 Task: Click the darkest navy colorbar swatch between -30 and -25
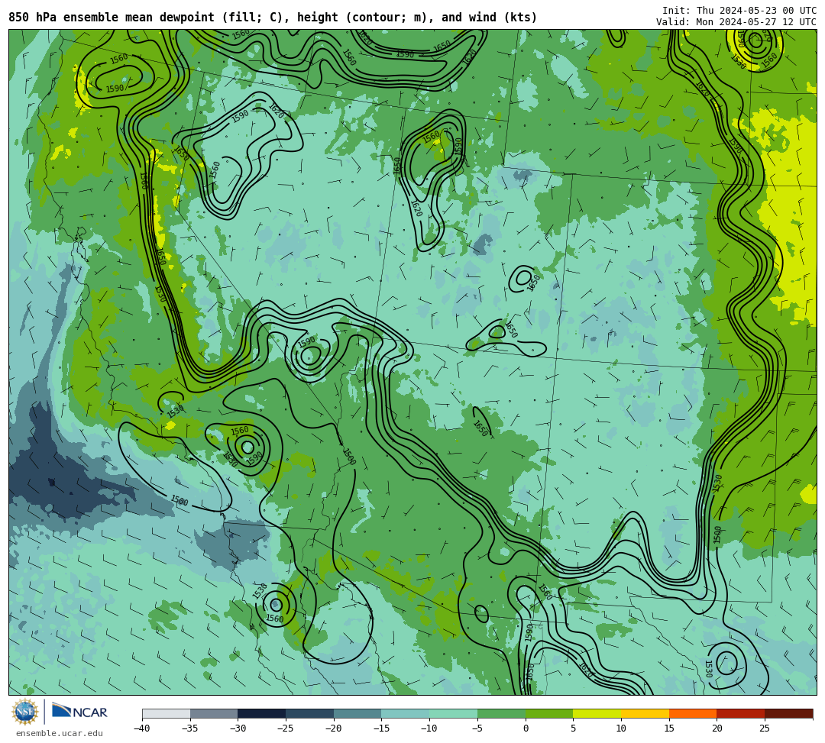tap(262, 713)
